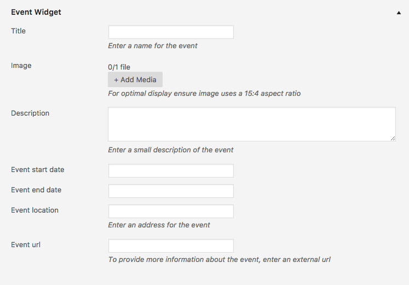Click the Event url label

pyautogui.click(x=26, y=245)
